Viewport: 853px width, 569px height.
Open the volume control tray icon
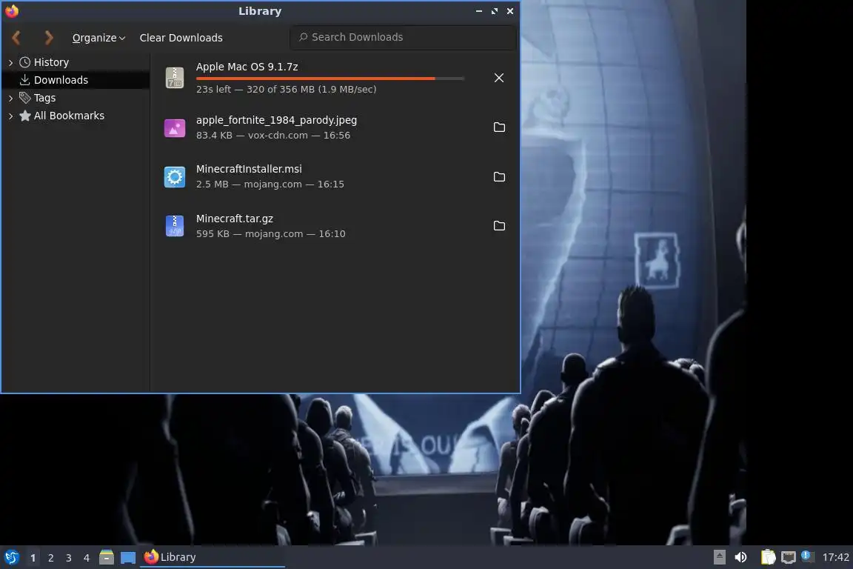740,557
